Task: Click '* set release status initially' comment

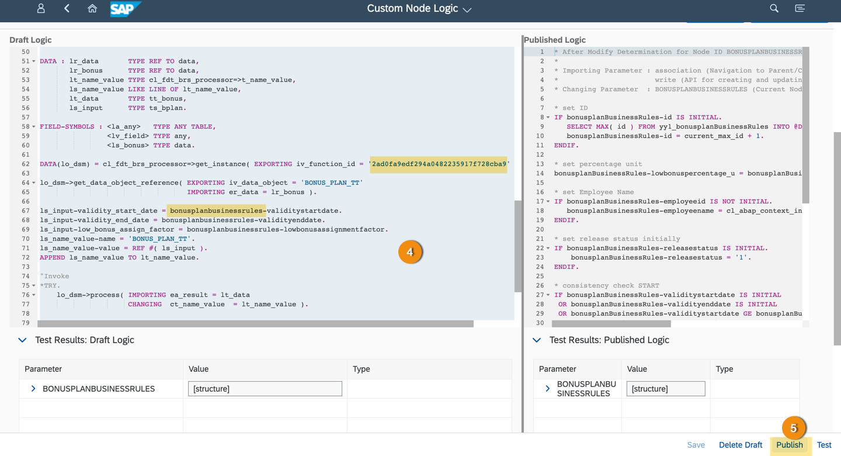Action: (x=617, y=239)
